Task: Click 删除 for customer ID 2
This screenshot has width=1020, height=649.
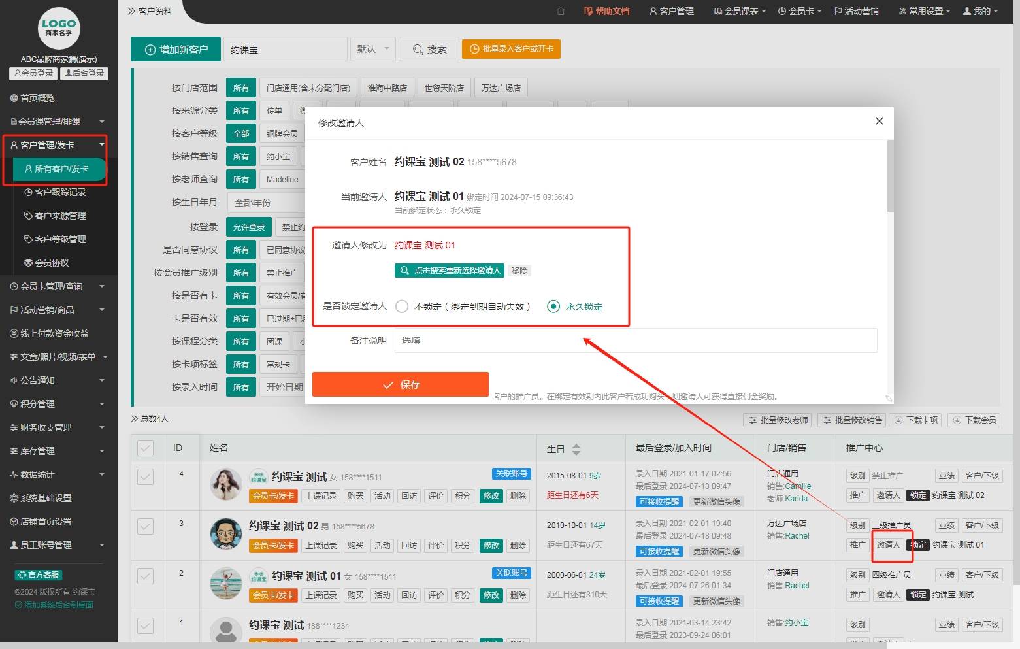Action: [x=518, y=595]
